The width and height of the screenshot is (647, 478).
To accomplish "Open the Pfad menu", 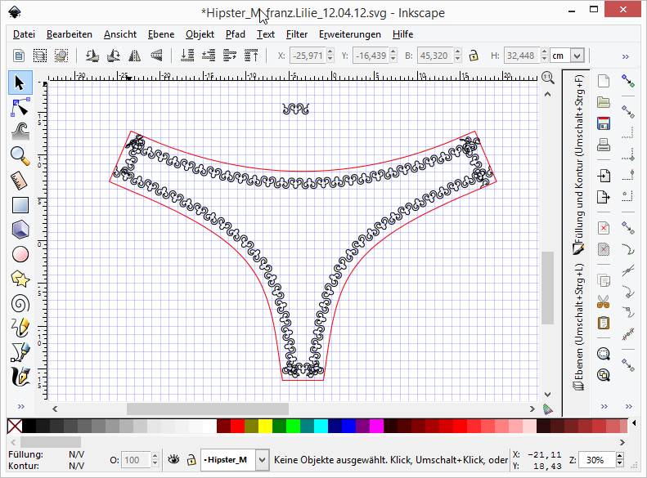I will click(x=235, y=34).
